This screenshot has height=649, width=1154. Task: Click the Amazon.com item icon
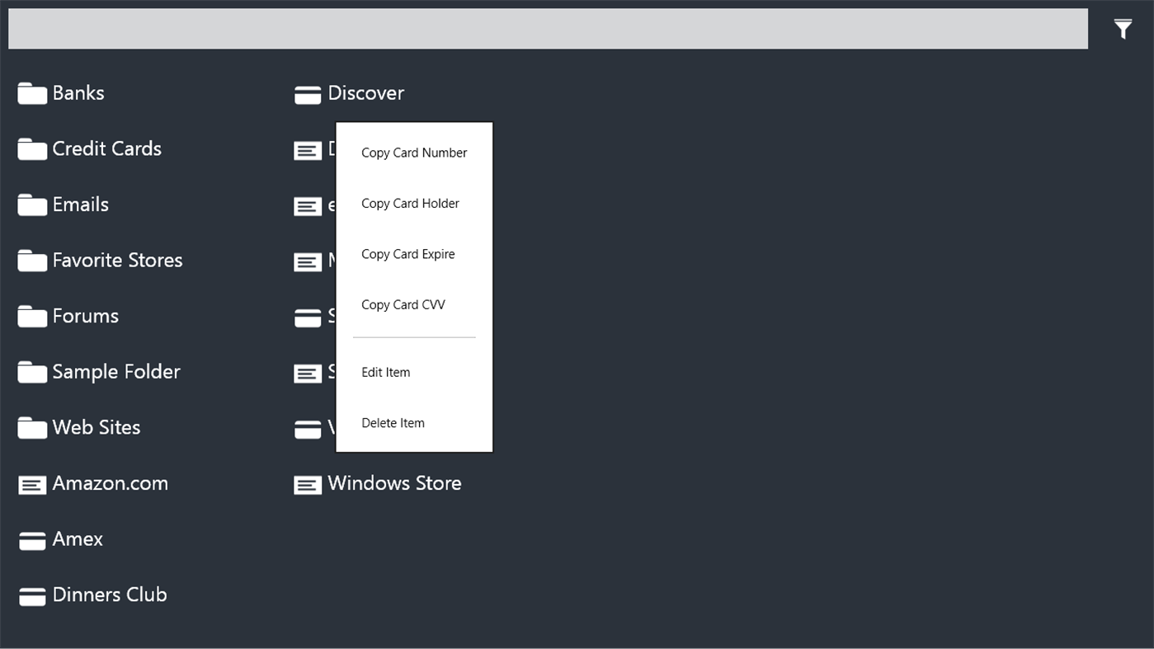click(x=32, y=485)
